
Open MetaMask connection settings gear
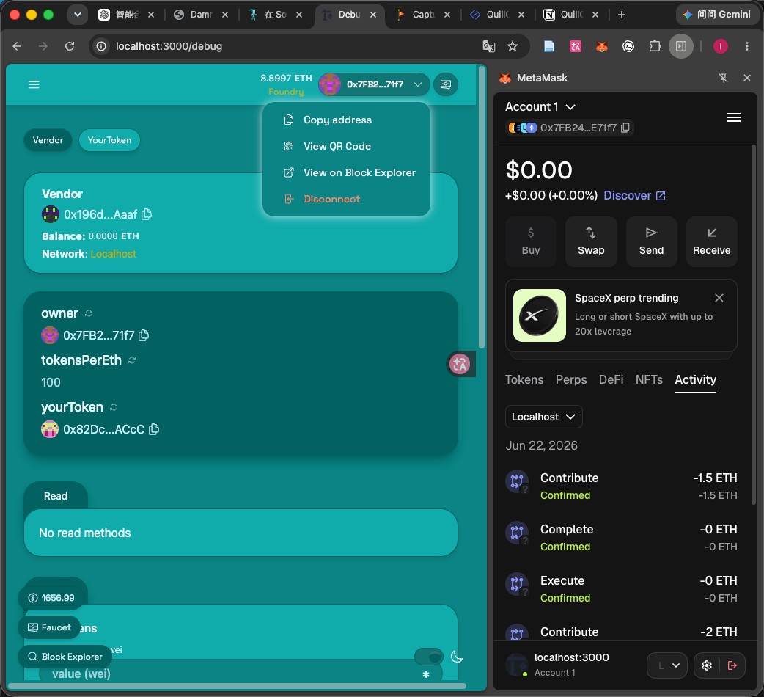tap(707, 665)
